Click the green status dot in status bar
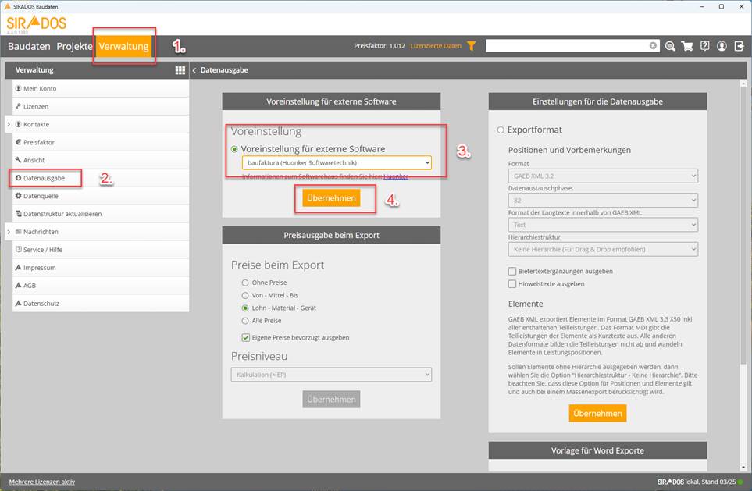 (740, 482)
